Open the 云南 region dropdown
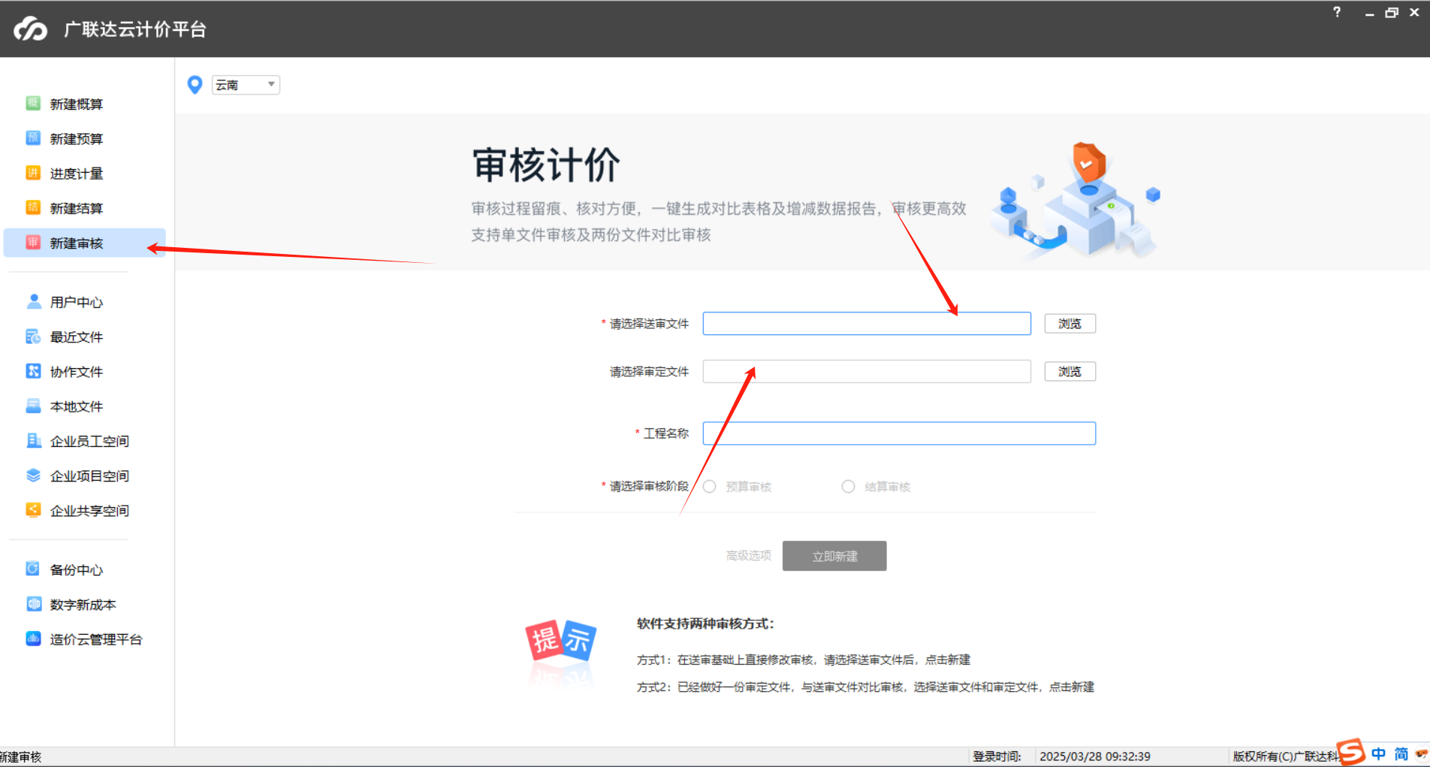The image size is (1430, 767). pos(246,85)
